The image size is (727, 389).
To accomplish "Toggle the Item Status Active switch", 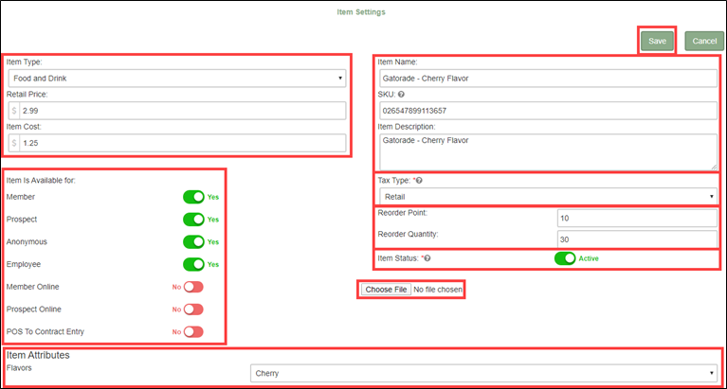I will [565, 258].
